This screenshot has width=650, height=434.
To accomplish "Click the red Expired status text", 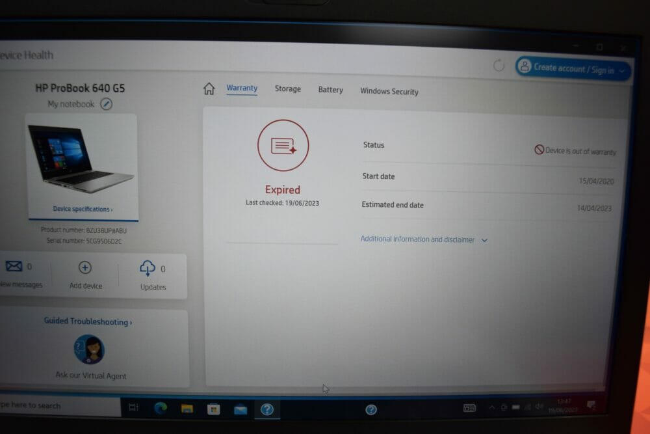I will pyautogui.click(x=283, y=189).
